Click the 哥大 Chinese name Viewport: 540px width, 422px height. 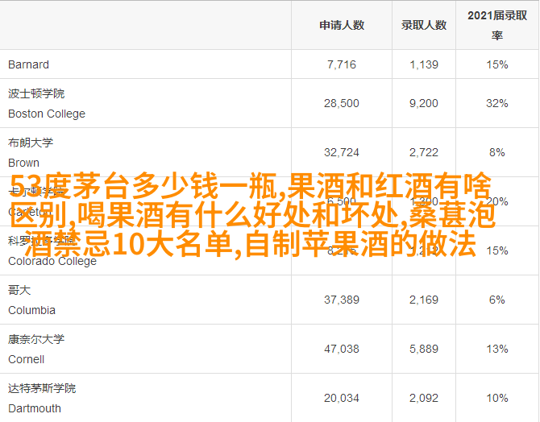[19, 290]
